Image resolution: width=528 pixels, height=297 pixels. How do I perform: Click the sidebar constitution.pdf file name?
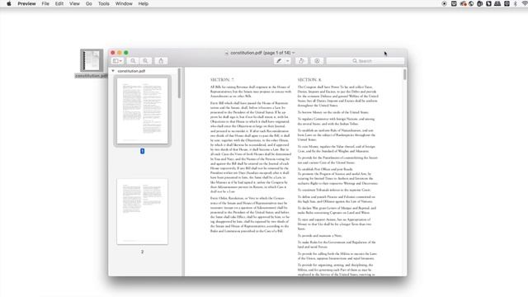click(131, 71)
